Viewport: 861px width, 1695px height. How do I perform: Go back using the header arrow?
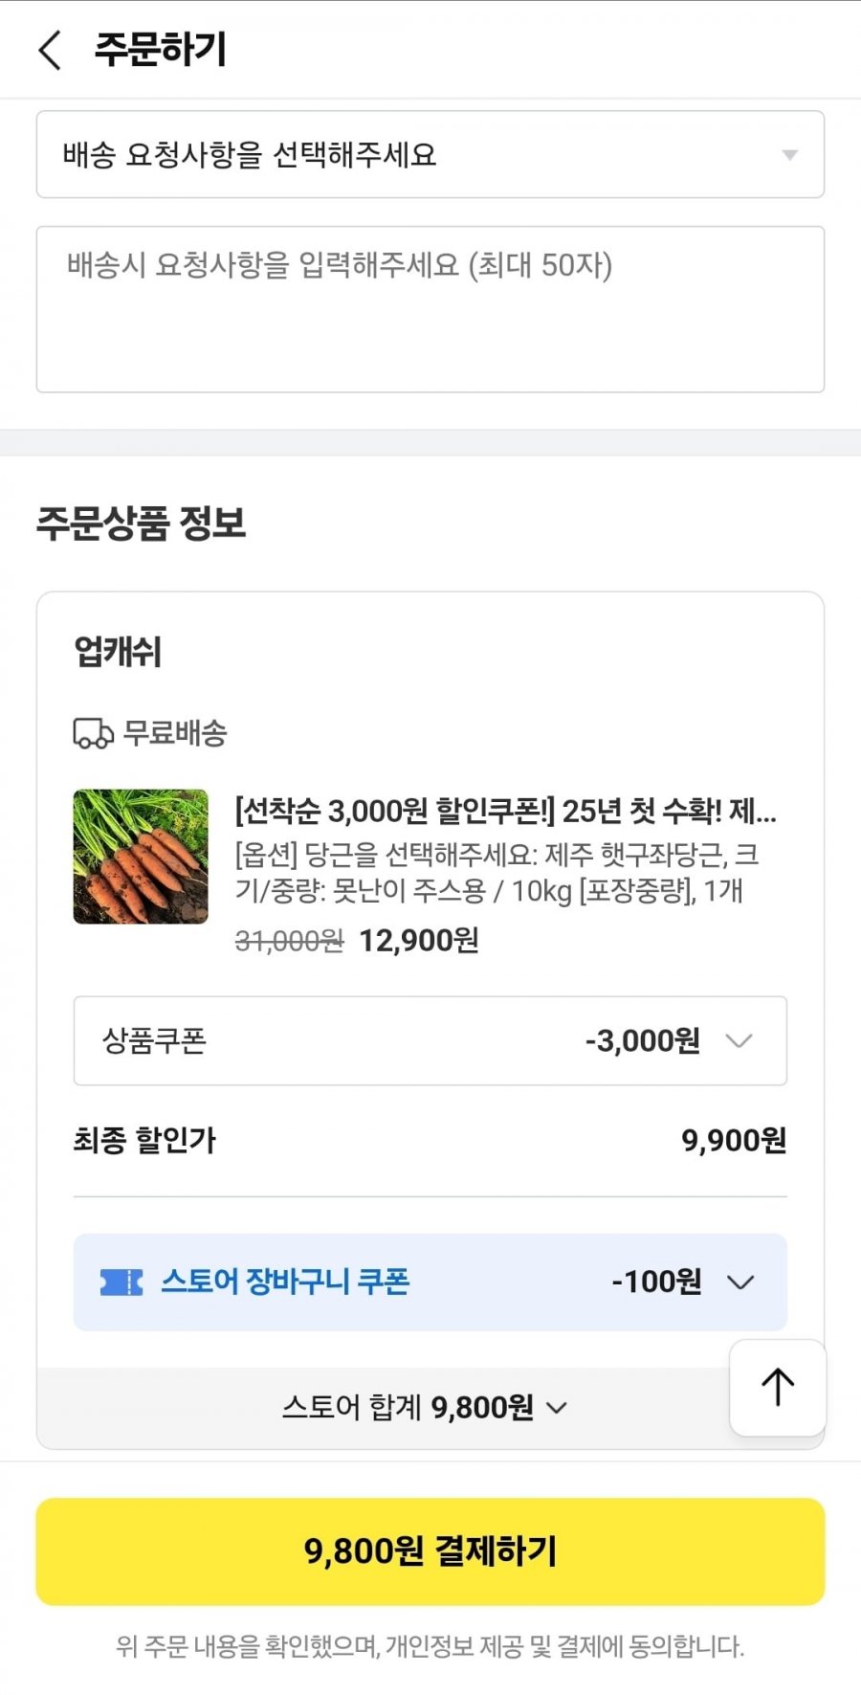(51, 50)
